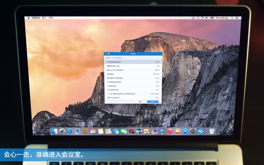
Task: Select the Mac 3.0.0 meeting room row
Action: click(133, 70)
